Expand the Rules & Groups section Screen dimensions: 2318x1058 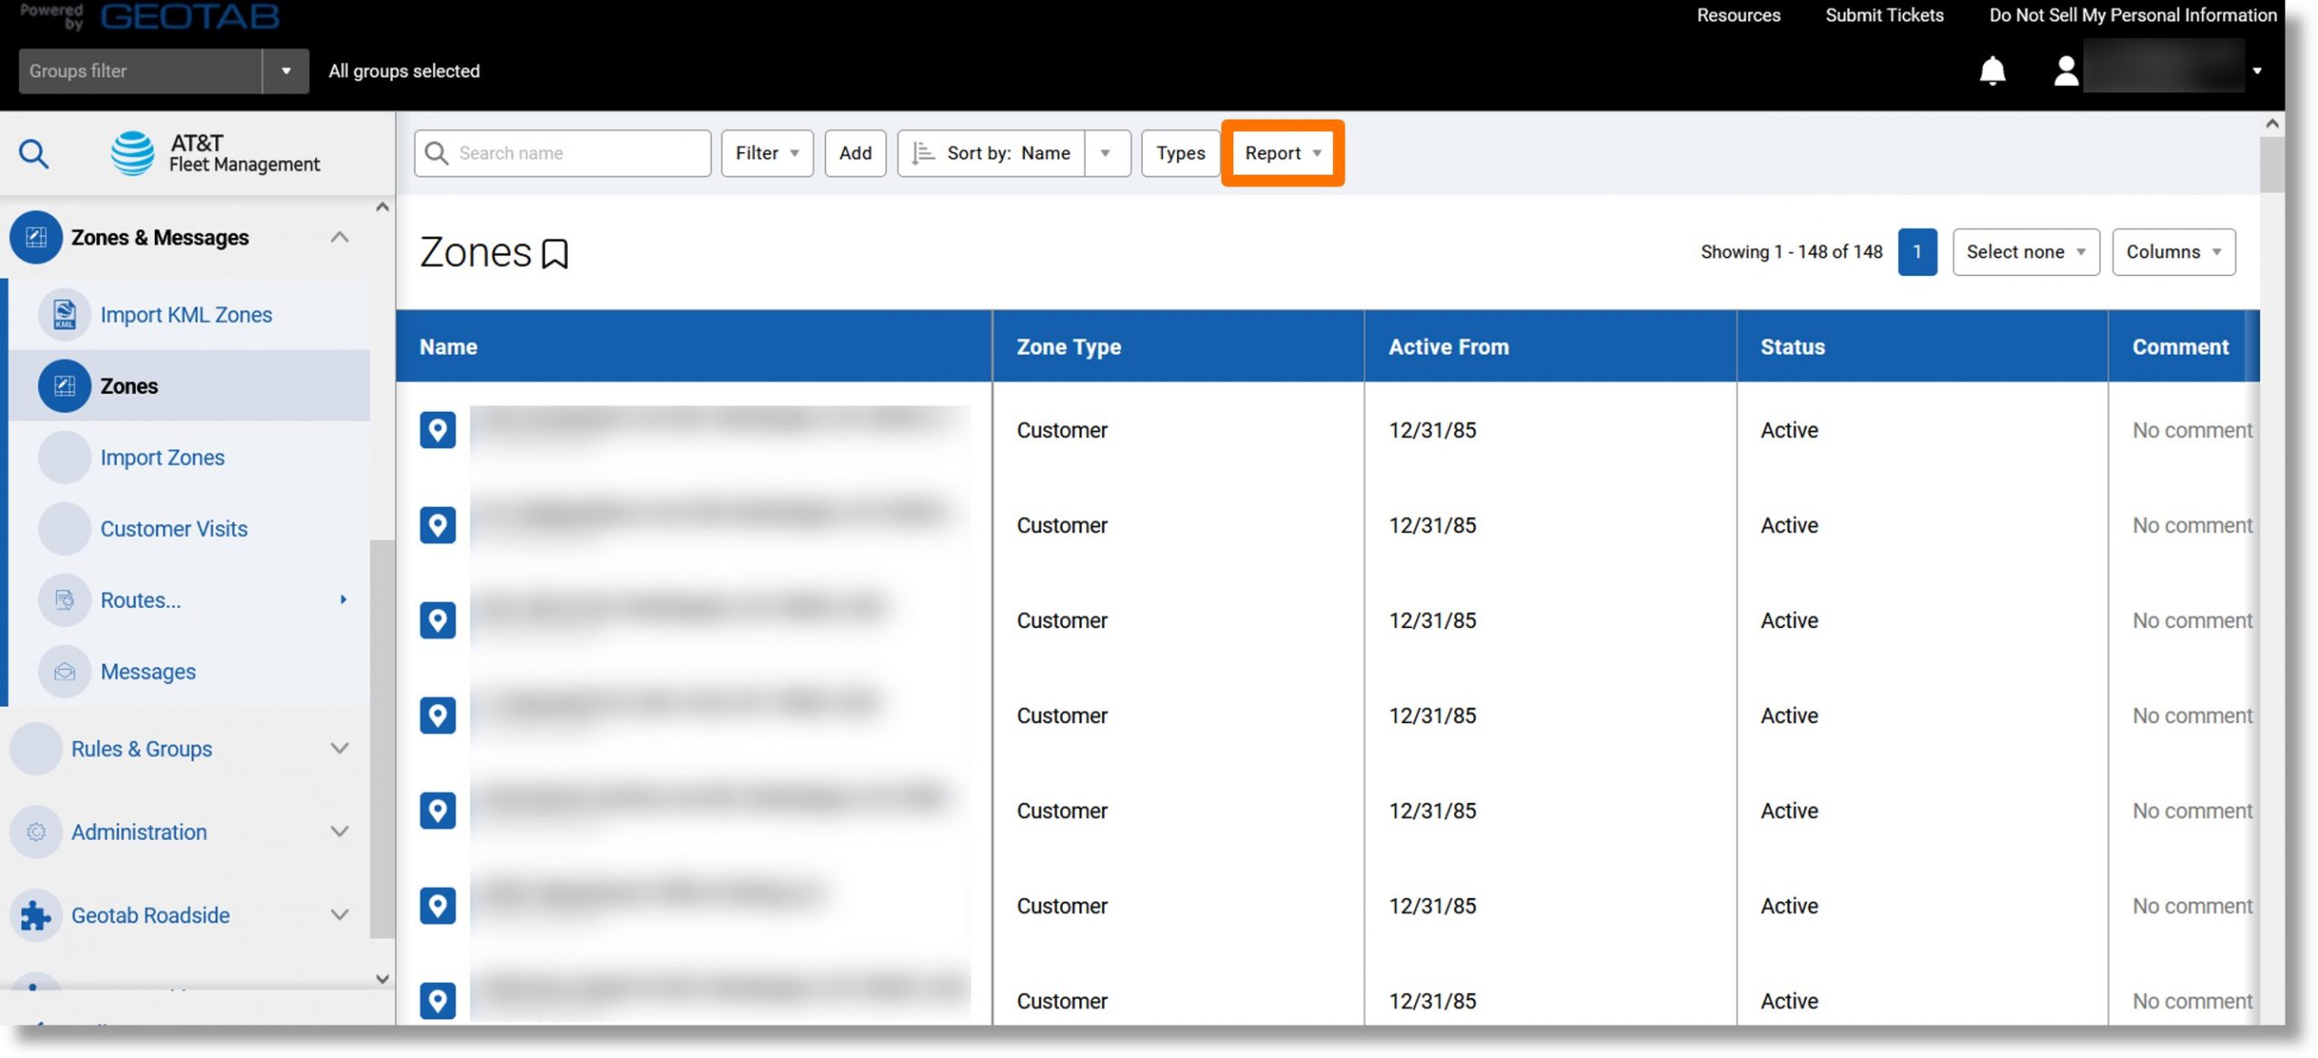pos(340,748)
